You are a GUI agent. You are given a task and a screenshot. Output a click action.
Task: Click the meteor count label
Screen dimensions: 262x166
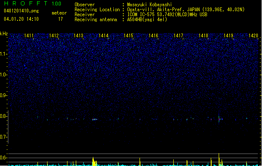click(59, 13)
